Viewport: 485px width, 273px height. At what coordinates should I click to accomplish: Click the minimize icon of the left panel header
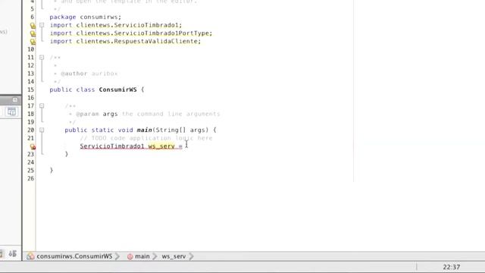[15, 100]
